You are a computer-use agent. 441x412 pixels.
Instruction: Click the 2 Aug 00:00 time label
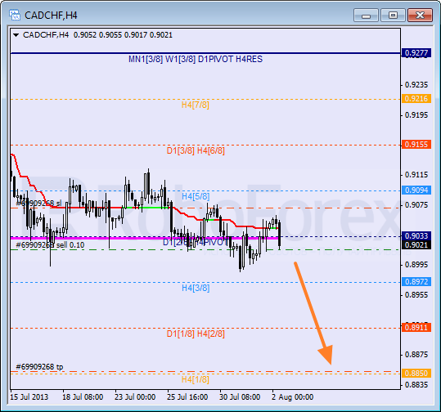pos(293,397)
